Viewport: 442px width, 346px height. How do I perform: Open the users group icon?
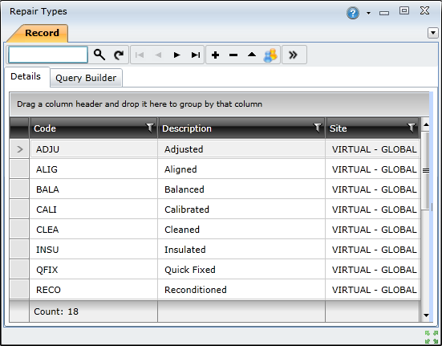point(270,55)
